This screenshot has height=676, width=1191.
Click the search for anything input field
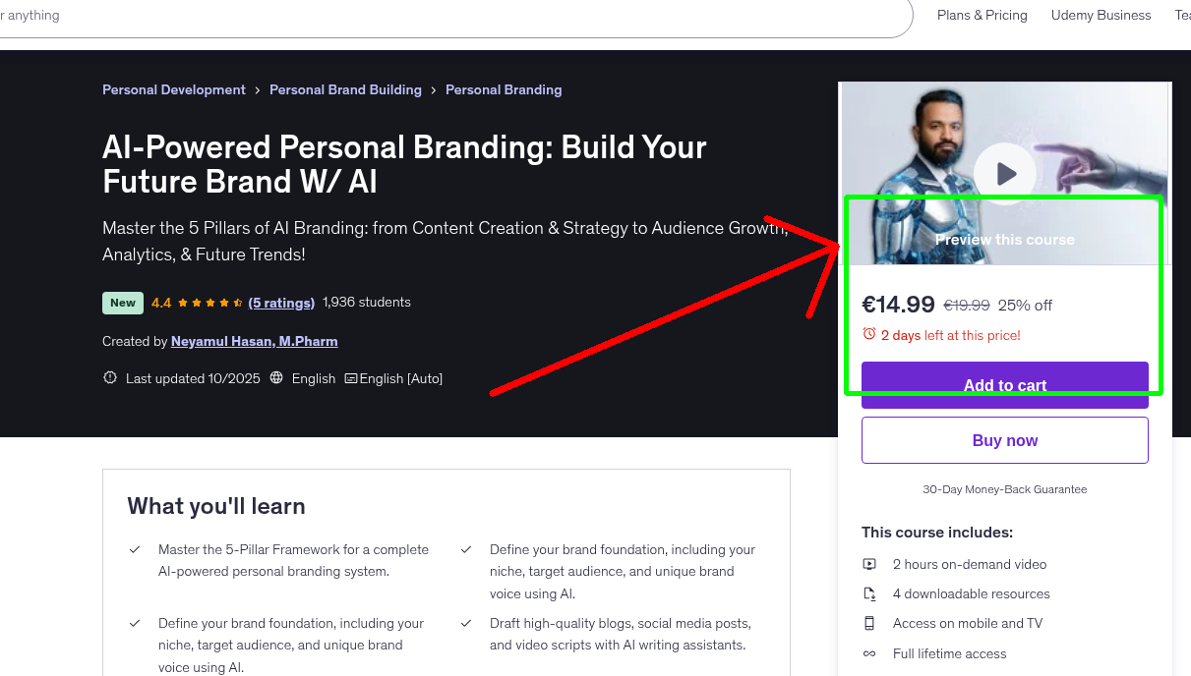coord(393,15)
